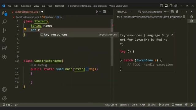Close the terminal panel
Viewport: 196px width, 110px height.
(191, 12)
